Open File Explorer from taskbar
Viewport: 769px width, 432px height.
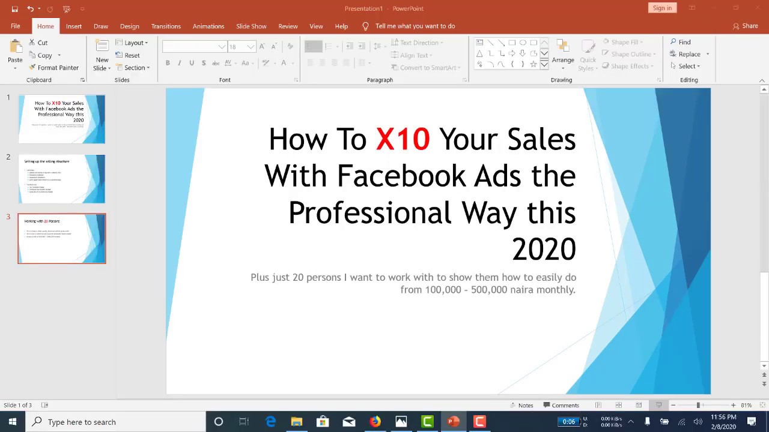[297, 422]
